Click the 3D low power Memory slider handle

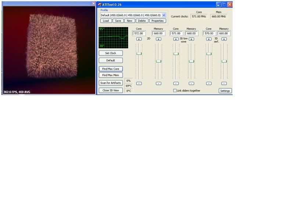[191, 61]
